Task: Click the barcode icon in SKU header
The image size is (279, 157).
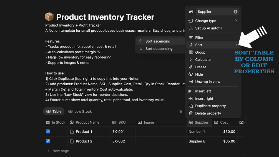Action: [114, 122]
